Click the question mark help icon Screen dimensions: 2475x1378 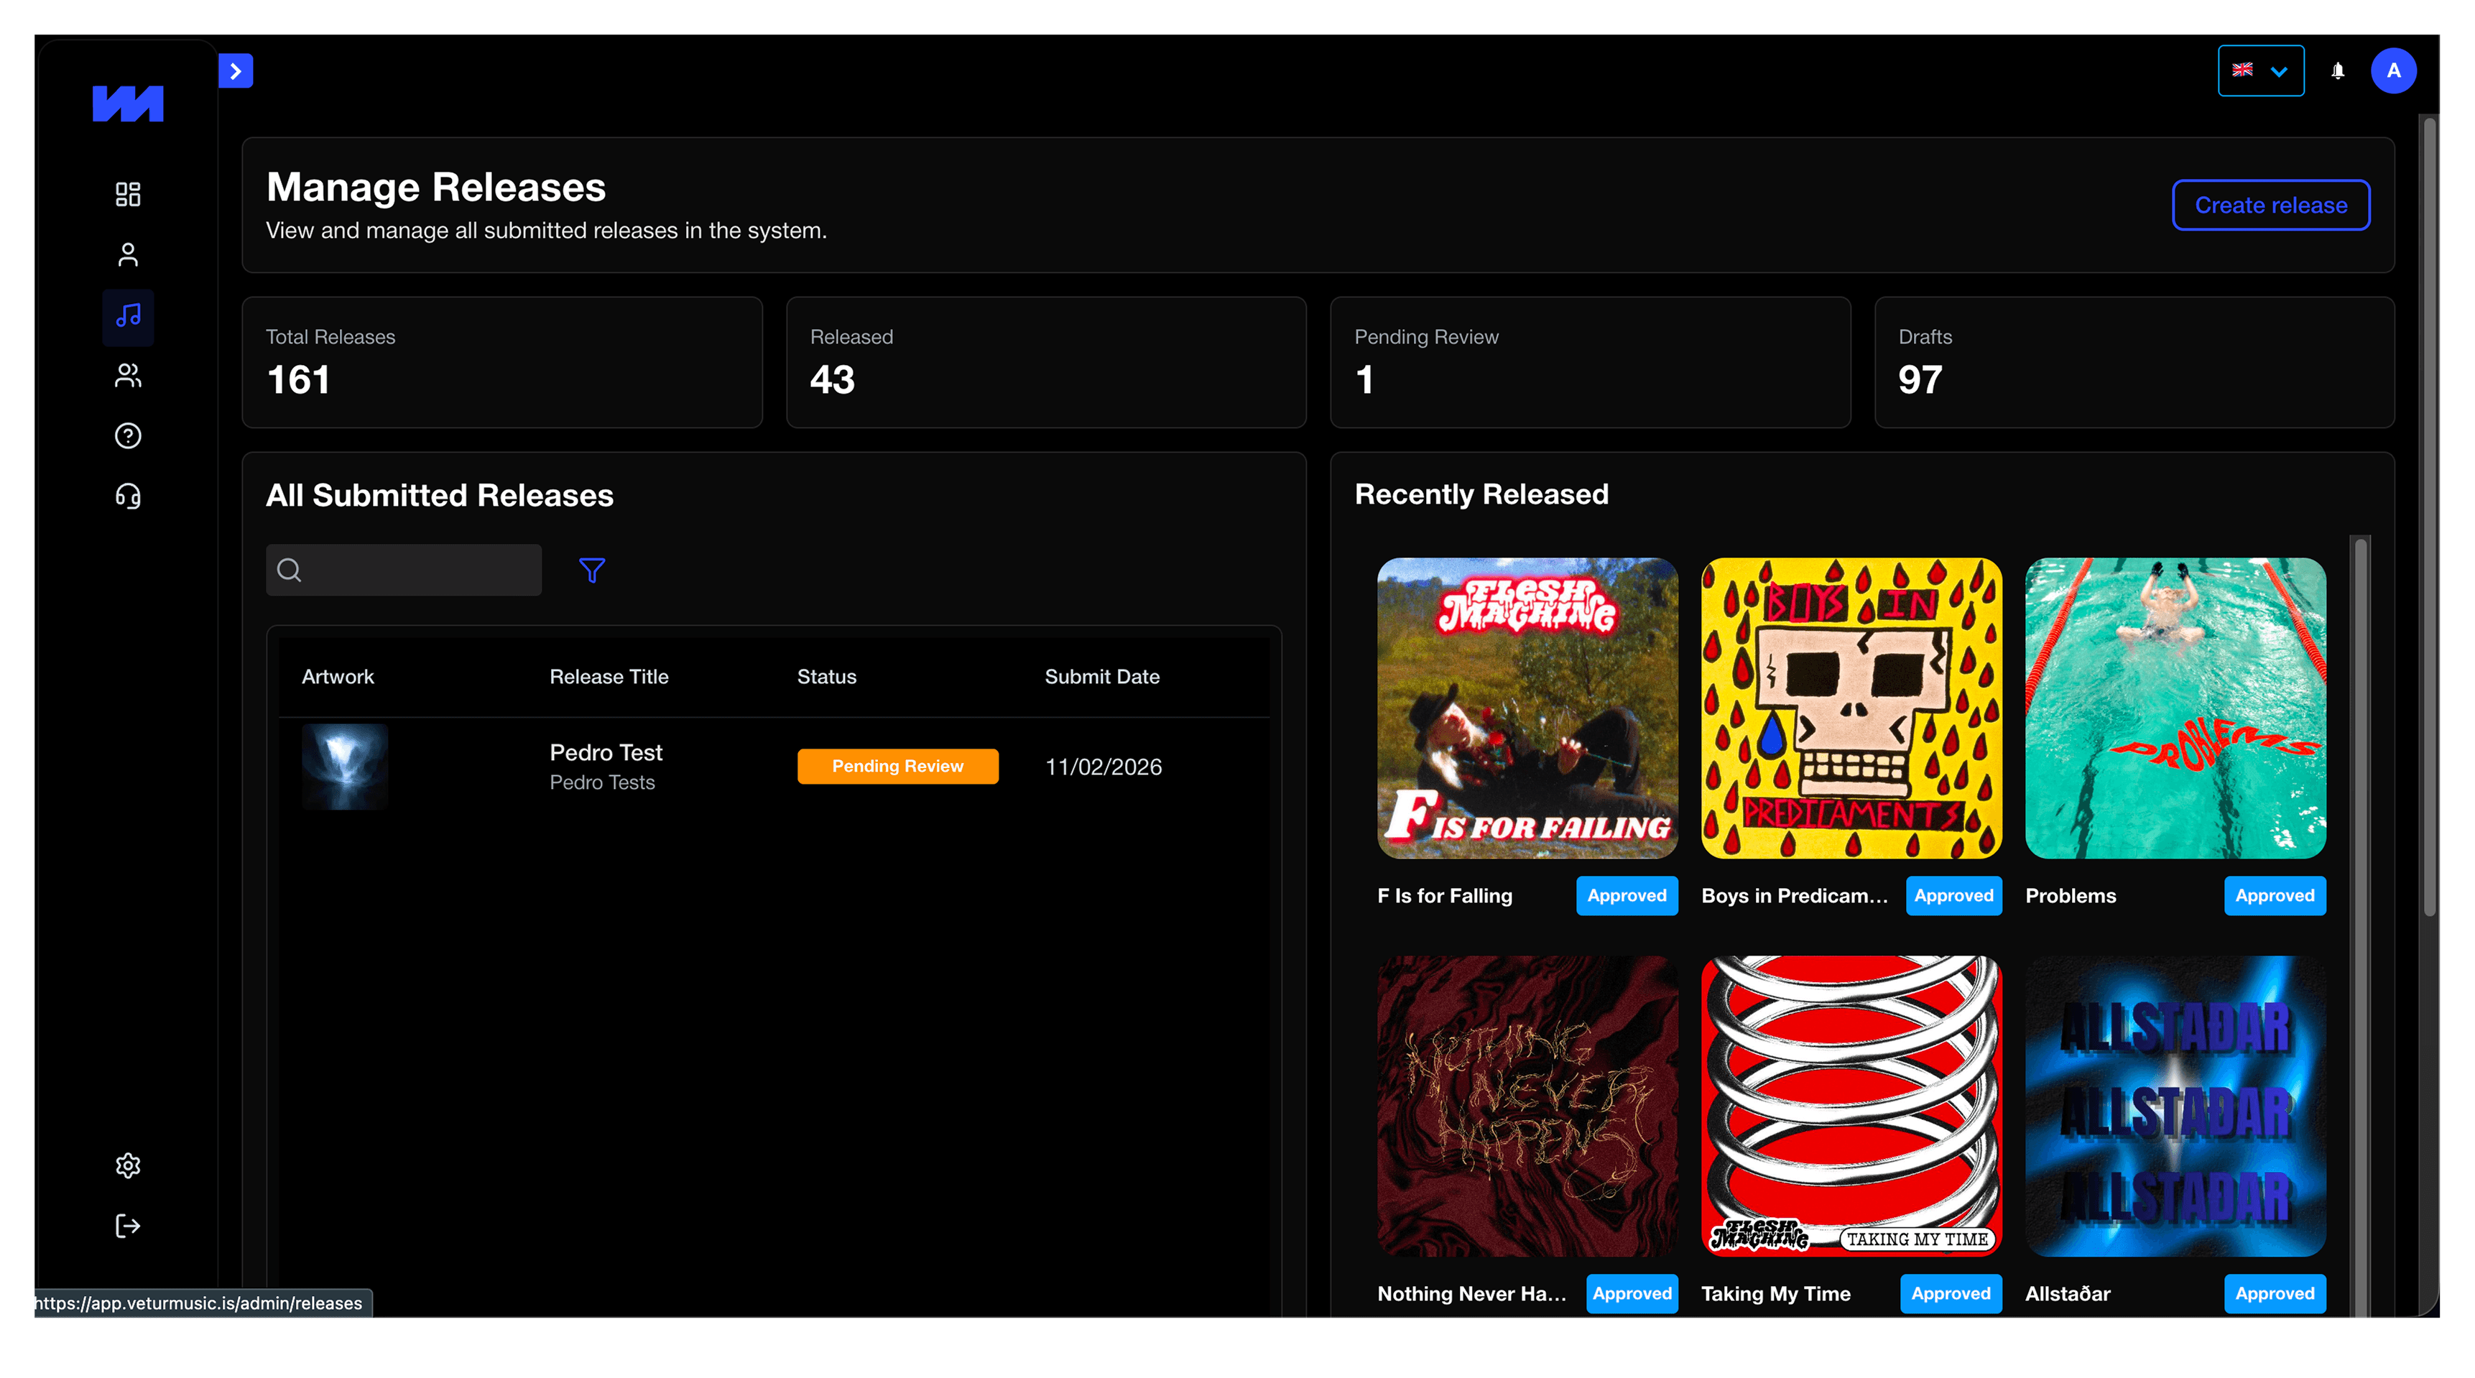[128, 436]
